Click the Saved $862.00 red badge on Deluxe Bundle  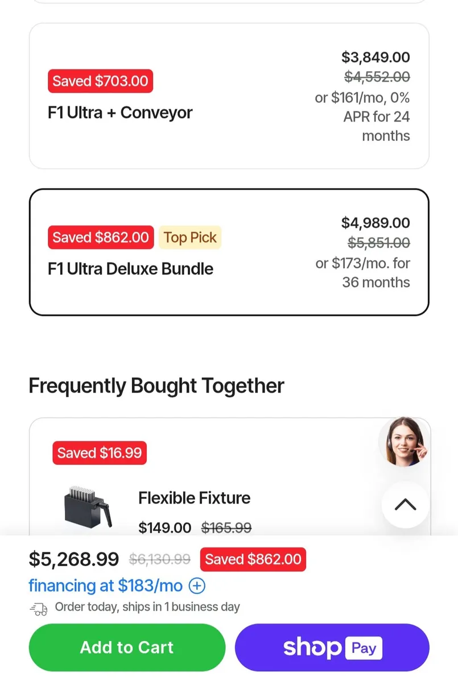(x=100, y=237)
